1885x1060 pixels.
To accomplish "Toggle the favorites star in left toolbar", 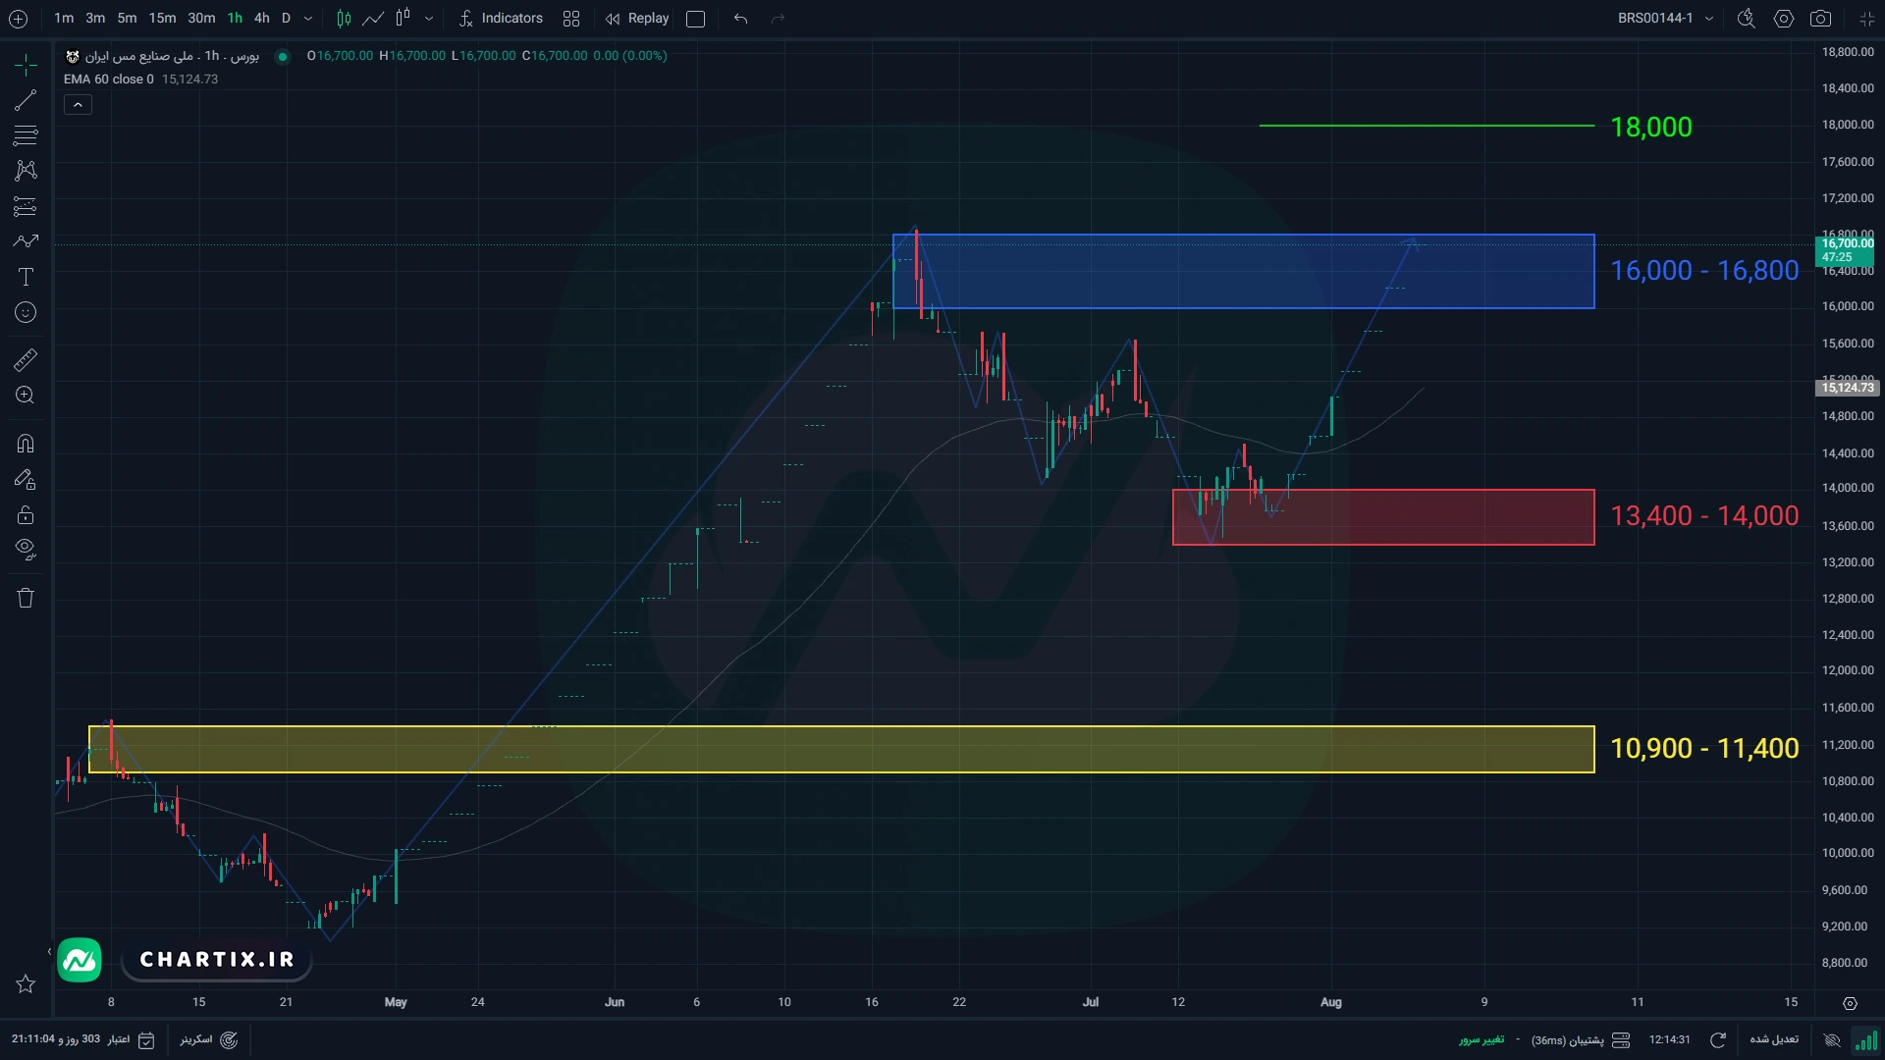I will 26,983.
